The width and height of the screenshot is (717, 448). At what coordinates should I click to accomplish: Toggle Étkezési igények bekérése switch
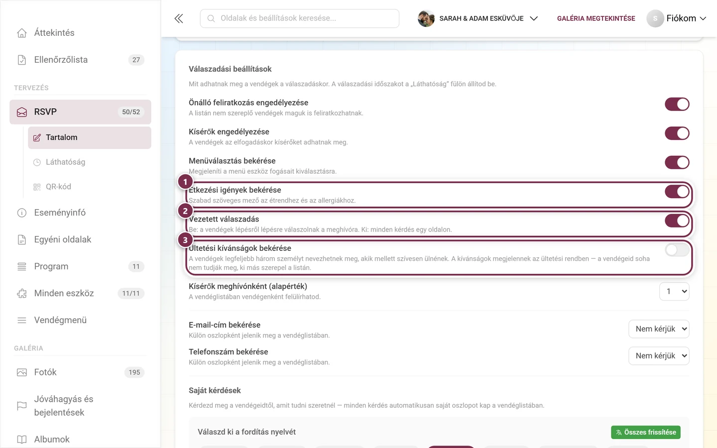[677, 192]
